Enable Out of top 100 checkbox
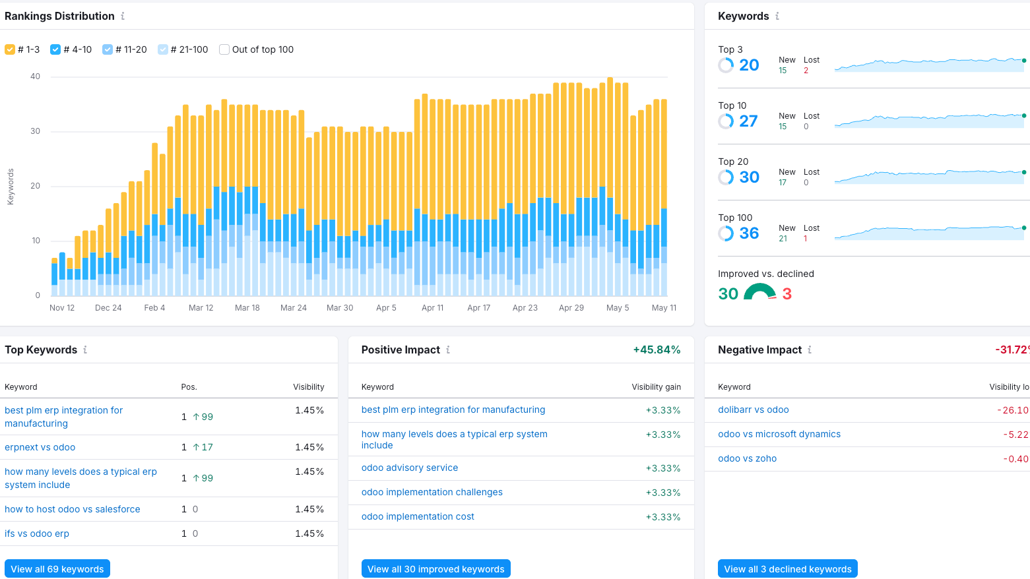The height and width of the screenshot is (579, 1030). tap(224, 49)
